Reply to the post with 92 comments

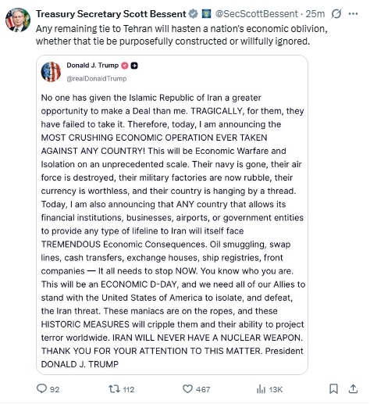point(48,389)
